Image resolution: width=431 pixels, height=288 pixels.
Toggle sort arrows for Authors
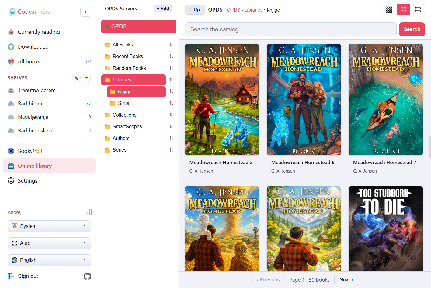point(172,138)
